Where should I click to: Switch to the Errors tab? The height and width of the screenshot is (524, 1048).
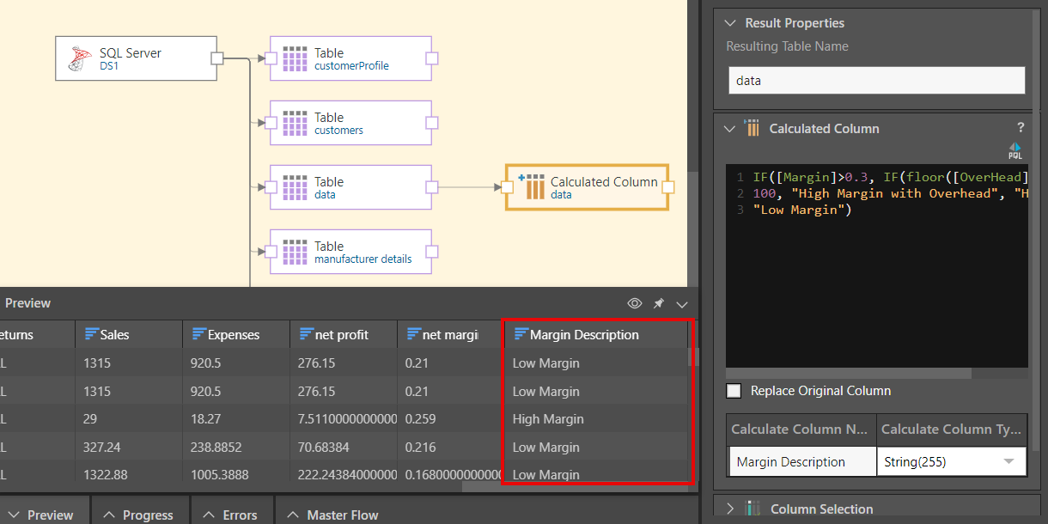[229, 515]
